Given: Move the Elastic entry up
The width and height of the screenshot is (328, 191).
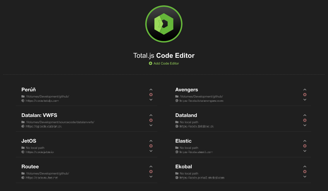Looking at the screenshot, I should point(305,141).
